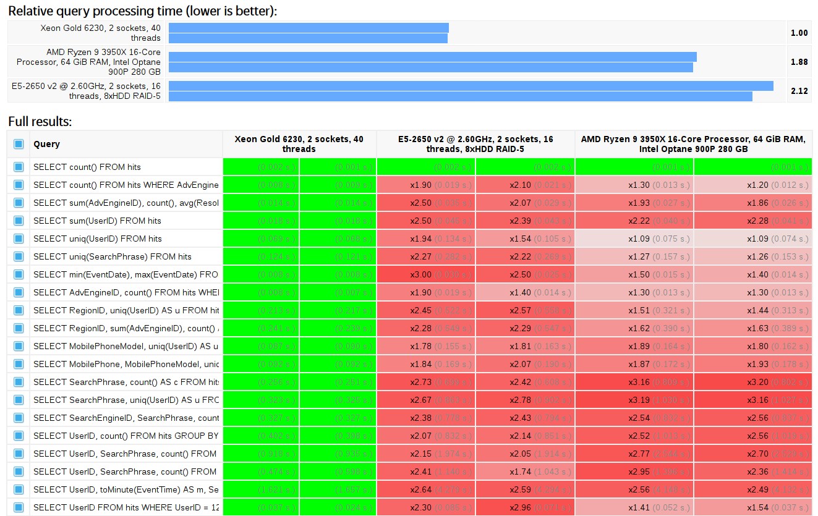The width and height of the screenshot is (818, 516).
Task: Click the Xeon Gold 6230 blue bar in chart
Action: point(308,33)
